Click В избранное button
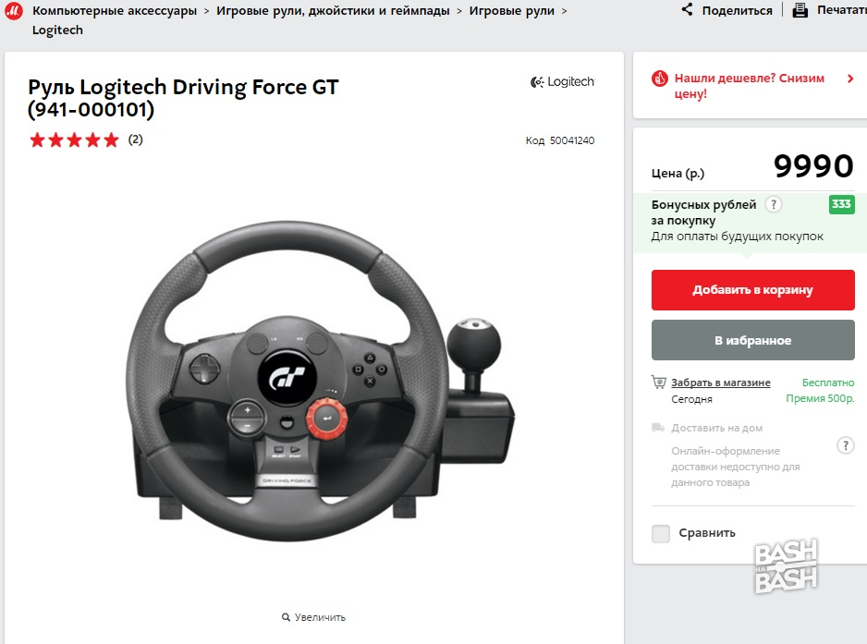The image size is (867, 644). pos(752,340)
